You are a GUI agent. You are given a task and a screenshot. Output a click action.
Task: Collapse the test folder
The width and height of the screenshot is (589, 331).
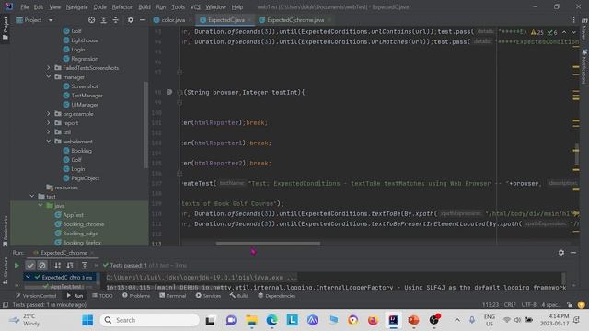32,196
